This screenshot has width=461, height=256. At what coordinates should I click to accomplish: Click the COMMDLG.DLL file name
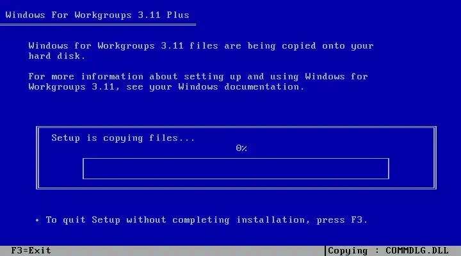tap(417, 251)
